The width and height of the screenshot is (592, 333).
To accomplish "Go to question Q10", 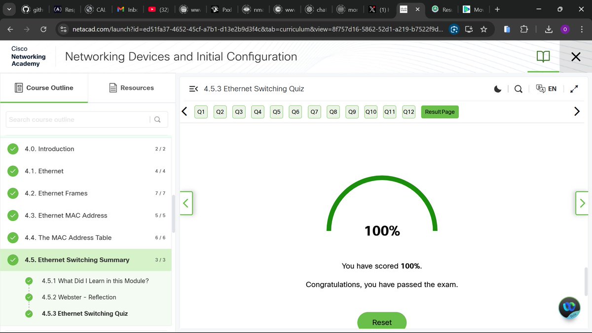I will pos(371,112).
